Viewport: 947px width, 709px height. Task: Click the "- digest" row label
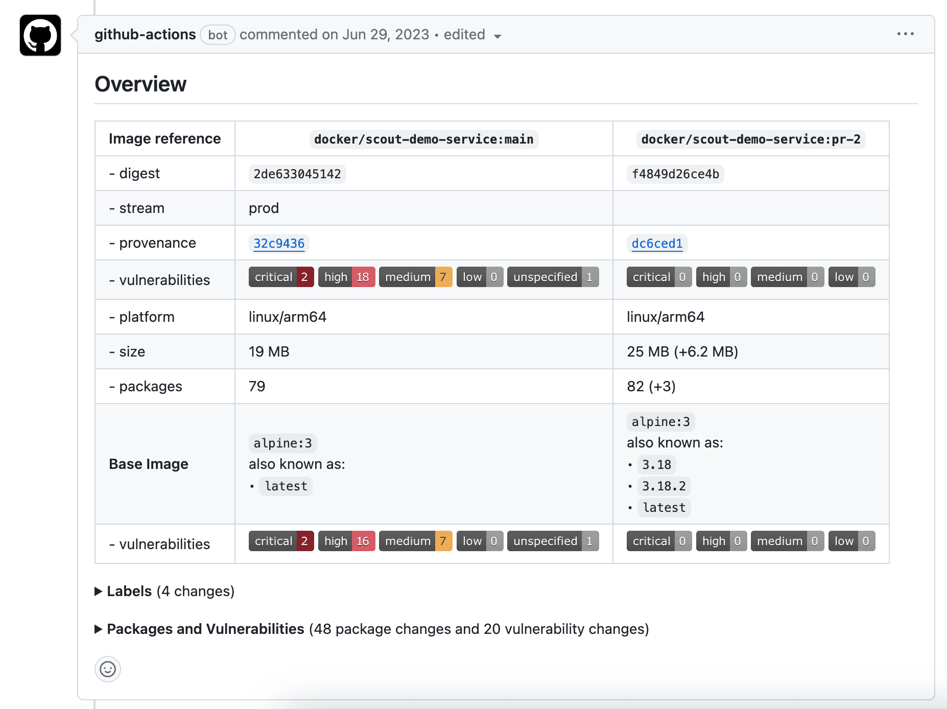[134, 173]
